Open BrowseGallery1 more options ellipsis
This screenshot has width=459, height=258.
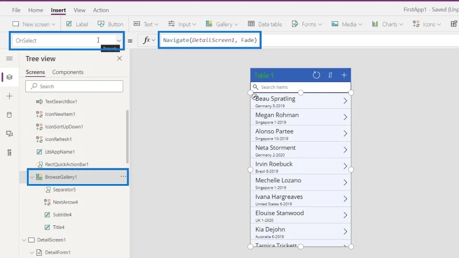point(123,177)
